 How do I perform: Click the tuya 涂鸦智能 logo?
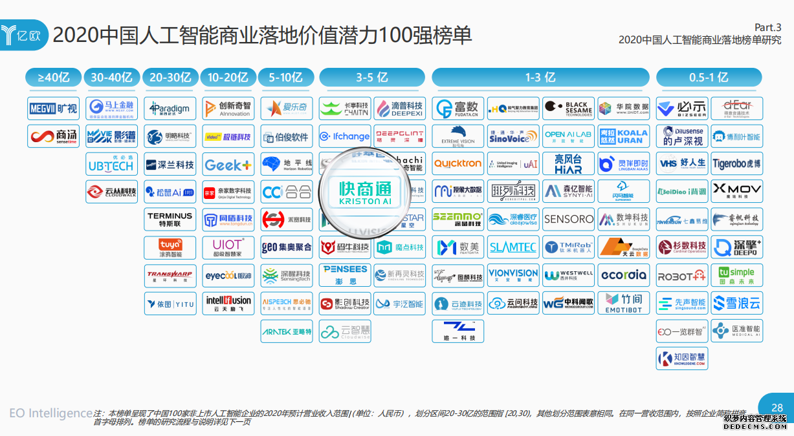(170, 247)
